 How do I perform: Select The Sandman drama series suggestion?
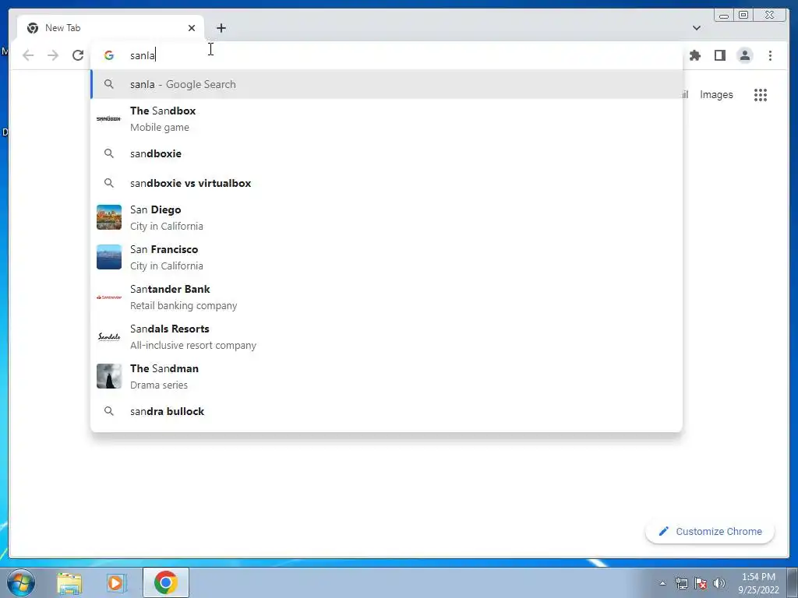[x=387, y=376]
